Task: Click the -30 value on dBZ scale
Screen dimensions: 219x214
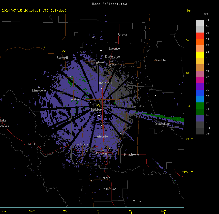Action: (208, 134)
